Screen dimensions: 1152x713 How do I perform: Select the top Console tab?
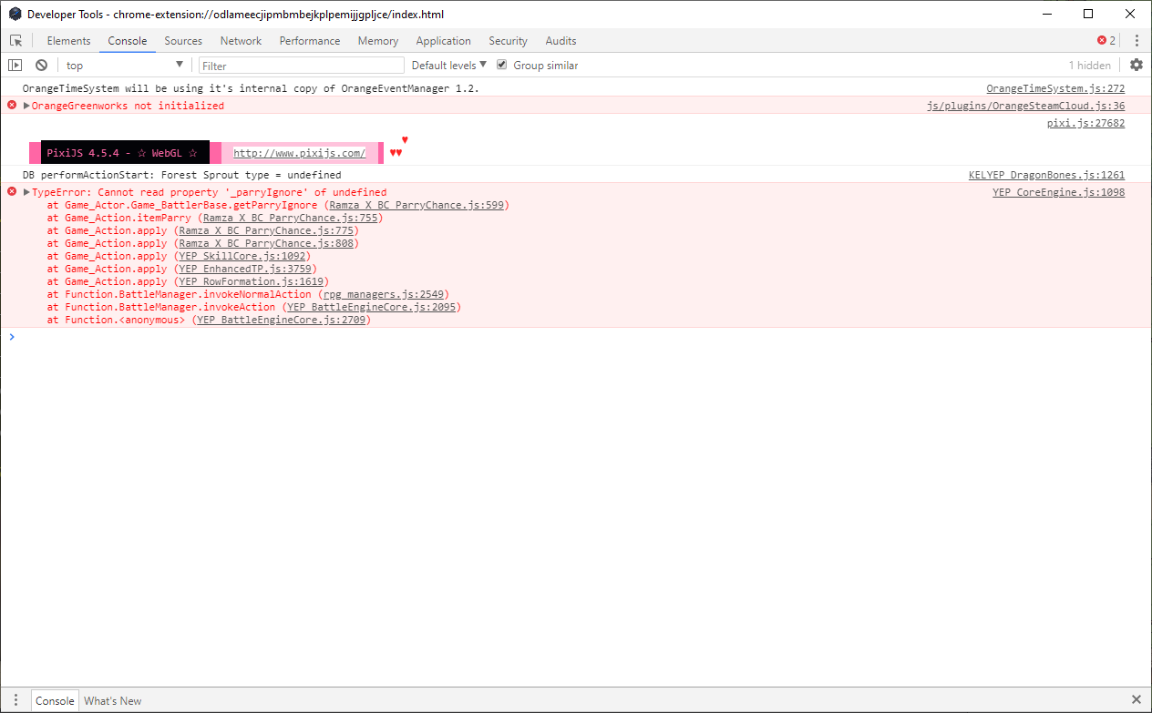pos(128,41)
